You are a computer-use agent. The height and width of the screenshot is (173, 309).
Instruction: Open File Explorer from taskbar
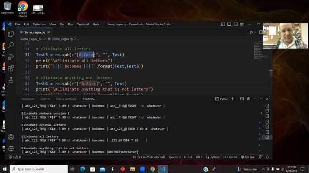point(132,169)
